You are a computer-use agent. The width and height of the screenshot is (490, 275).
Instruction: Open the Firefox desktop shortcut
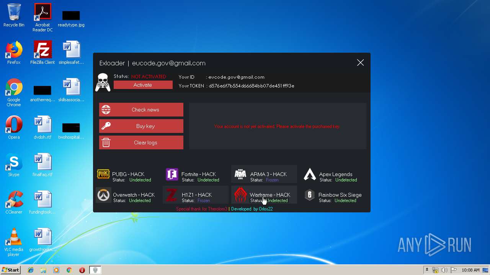(x=14, y=53)
